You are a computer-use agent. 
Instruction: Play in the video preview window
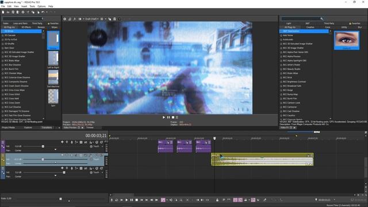point(163,117)
